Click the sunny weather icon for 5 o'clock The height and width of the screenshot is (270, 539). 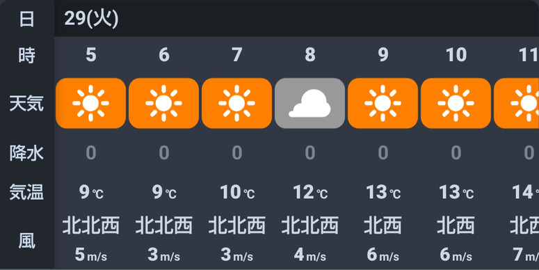coord(90,103)
